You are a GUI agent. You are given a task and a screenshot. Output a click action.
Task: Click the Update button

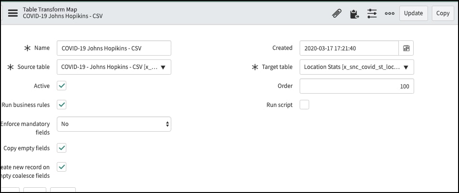[x=413, y=13]
